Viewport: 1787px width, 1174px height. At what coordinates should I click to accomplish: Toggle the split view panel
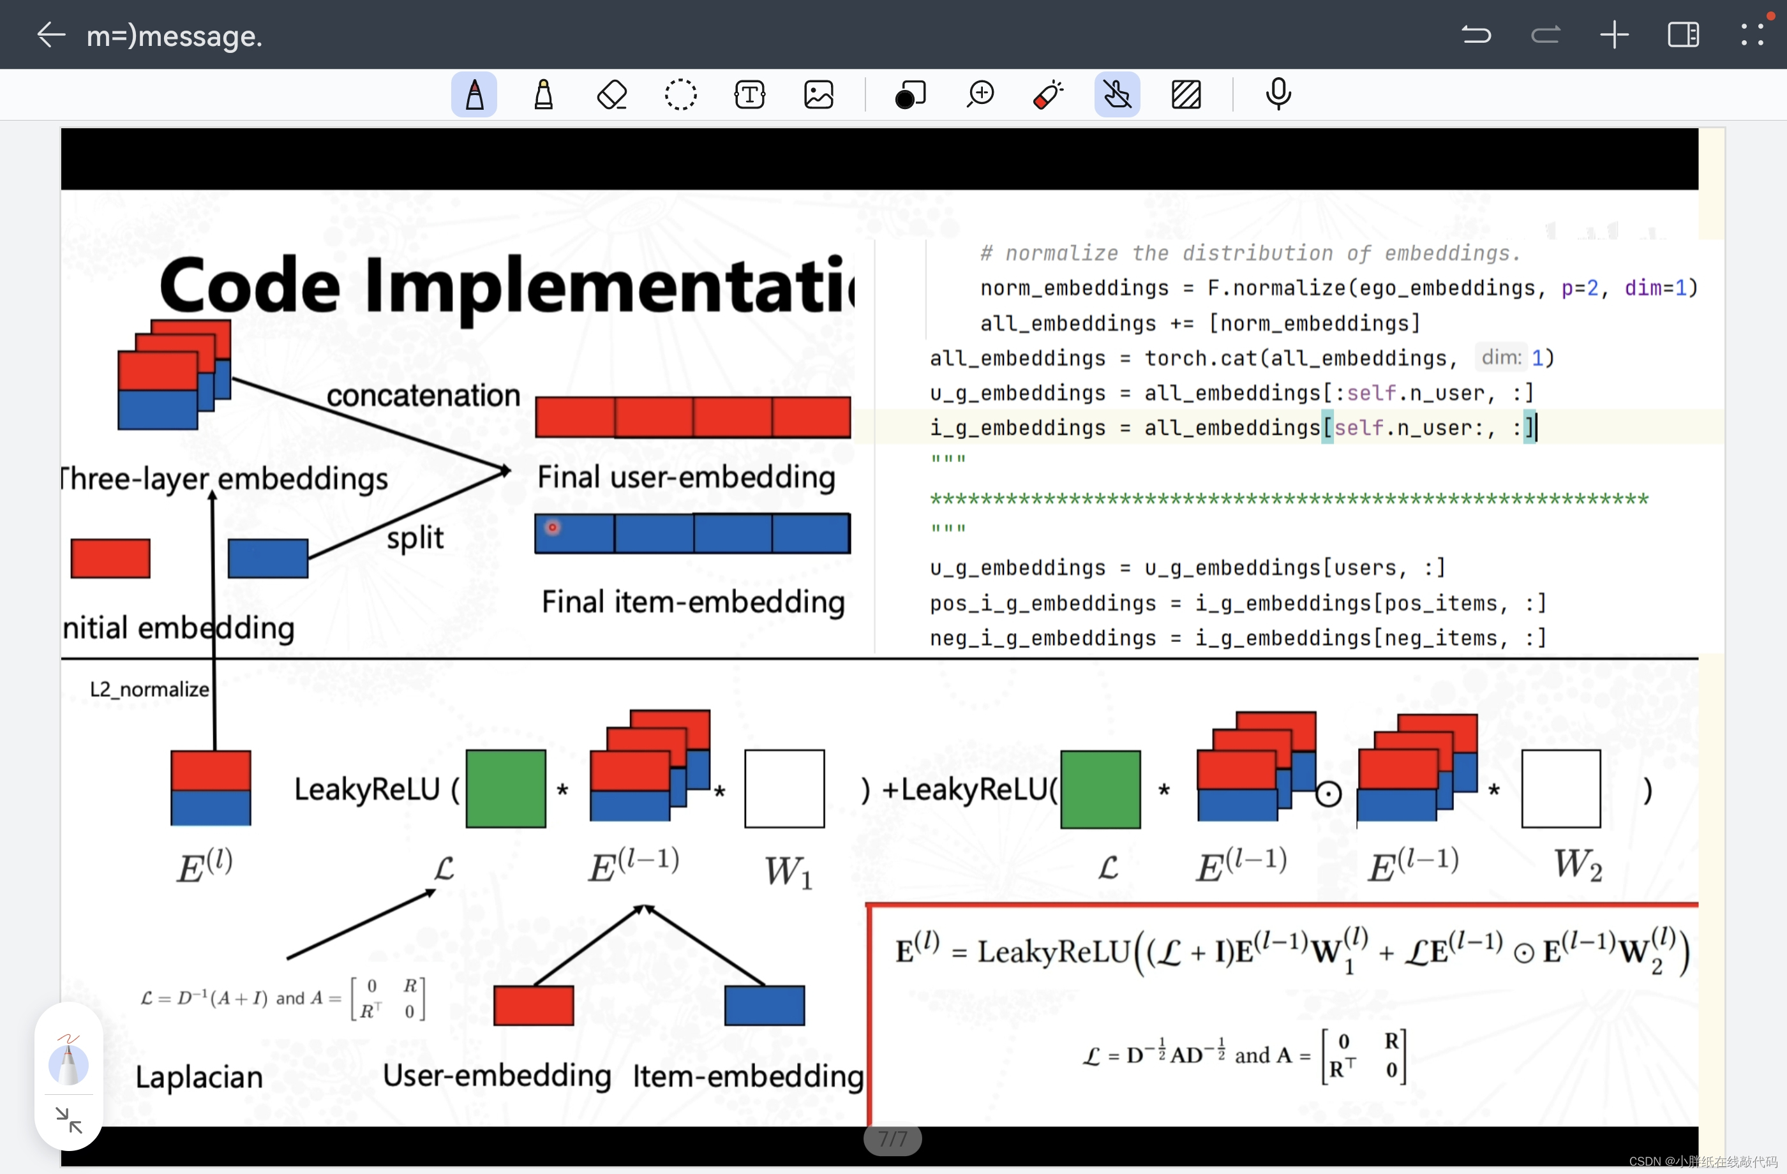click(1682, 34)
